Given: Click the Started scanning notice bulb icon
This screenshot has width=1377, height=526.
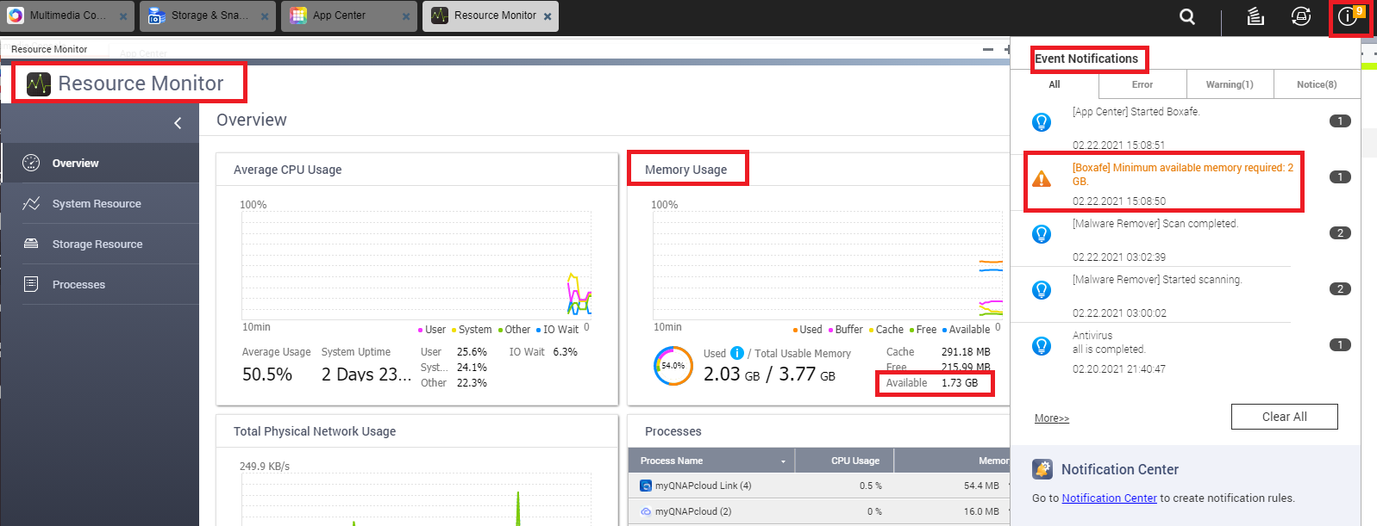Looking at the screenshot, I should (x=1042, y=290).
